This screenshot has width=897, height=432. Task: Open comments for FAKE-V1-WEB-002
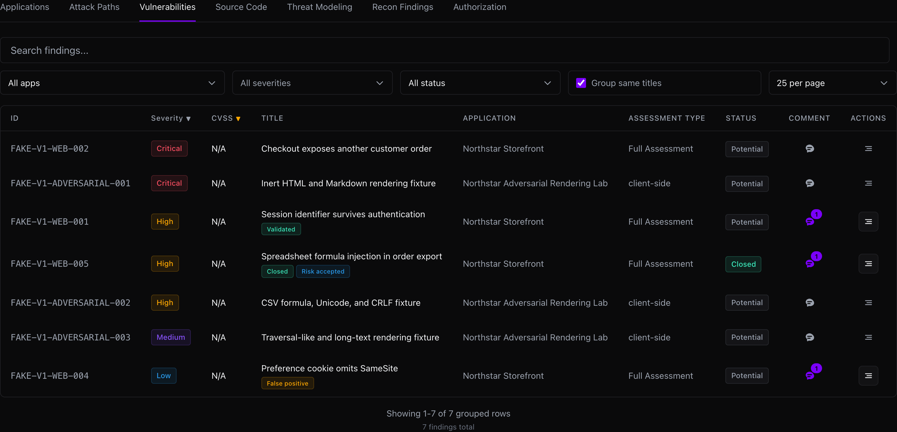[x=810, y=149]
